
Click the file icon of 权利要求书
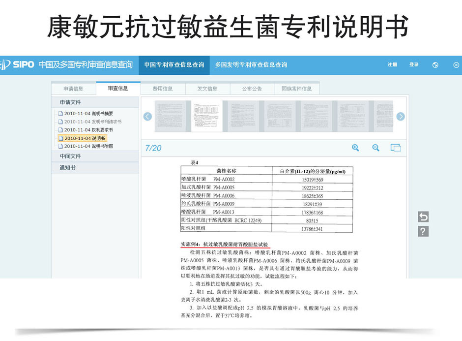tap(60, 130)
